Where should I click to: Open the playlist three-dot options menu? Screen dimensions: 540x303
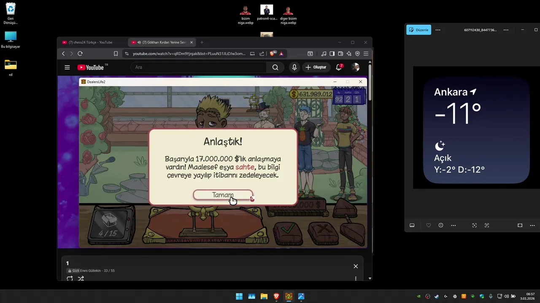click(x=356, y=279)
